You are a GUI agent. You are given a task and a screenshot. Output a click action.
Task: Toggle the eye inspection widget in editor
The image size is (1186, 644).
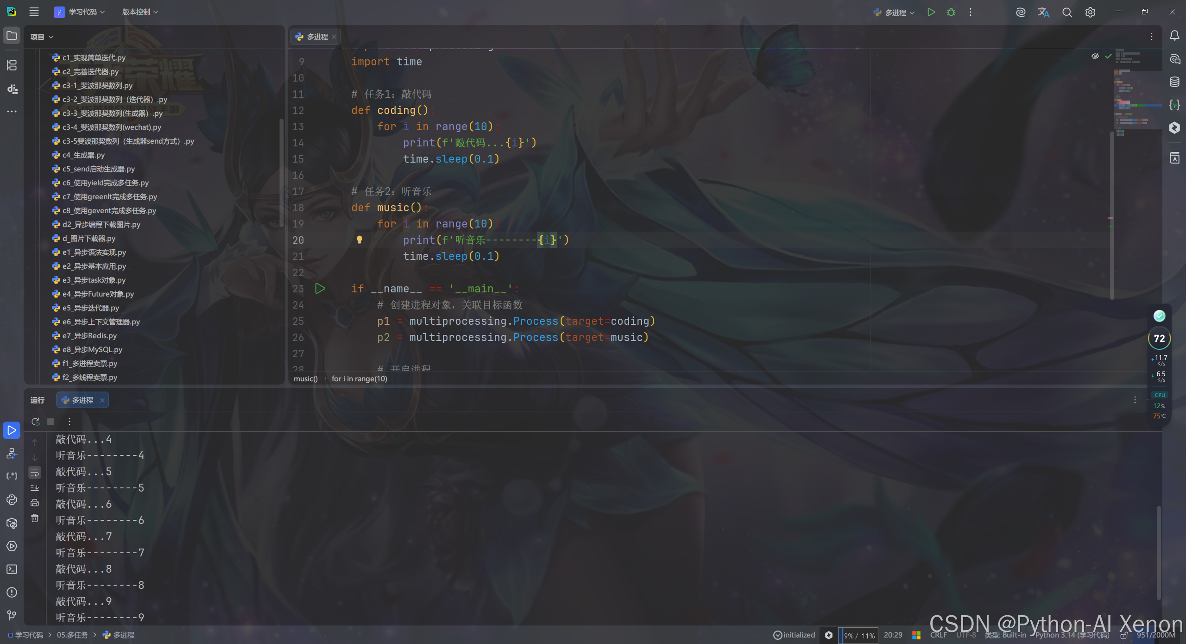[x=1095, y=56]
